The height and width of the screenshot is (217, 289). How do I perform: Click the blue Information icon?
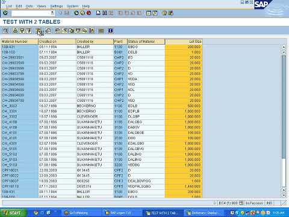click(x=111, y=31)
